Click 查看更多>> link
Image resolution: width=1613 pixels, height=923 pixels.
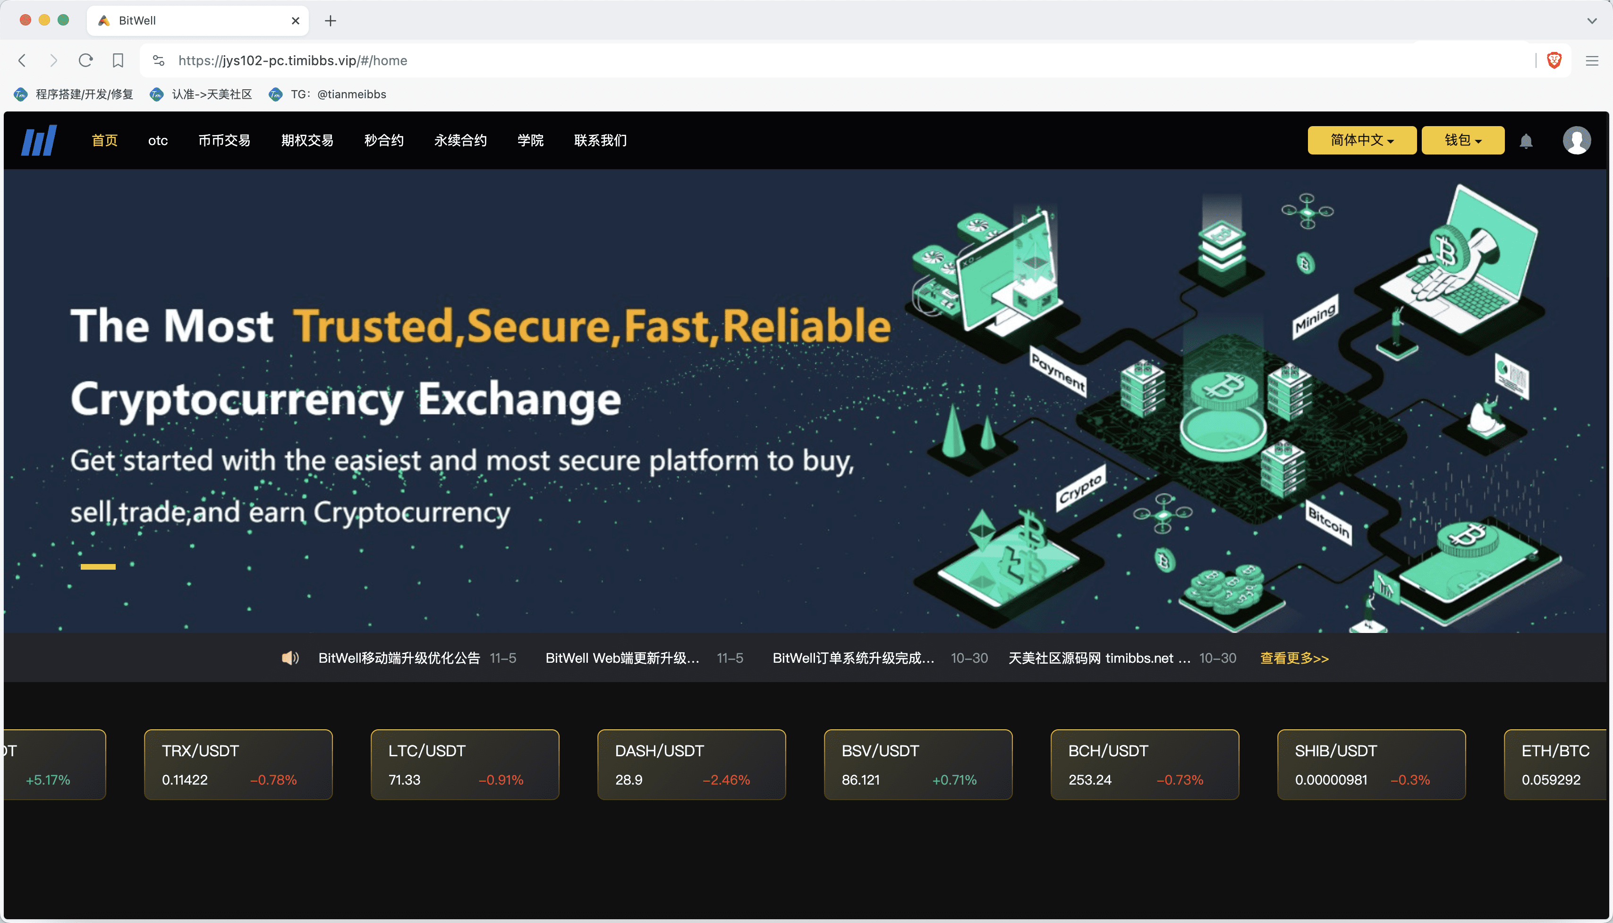click(x=1294, y=658)
